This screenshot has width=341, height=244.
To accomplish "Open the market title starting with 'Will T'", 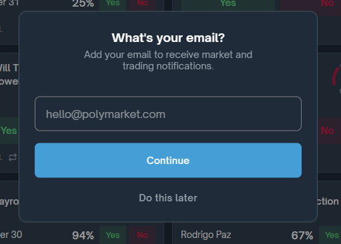I will pos(9,75).
